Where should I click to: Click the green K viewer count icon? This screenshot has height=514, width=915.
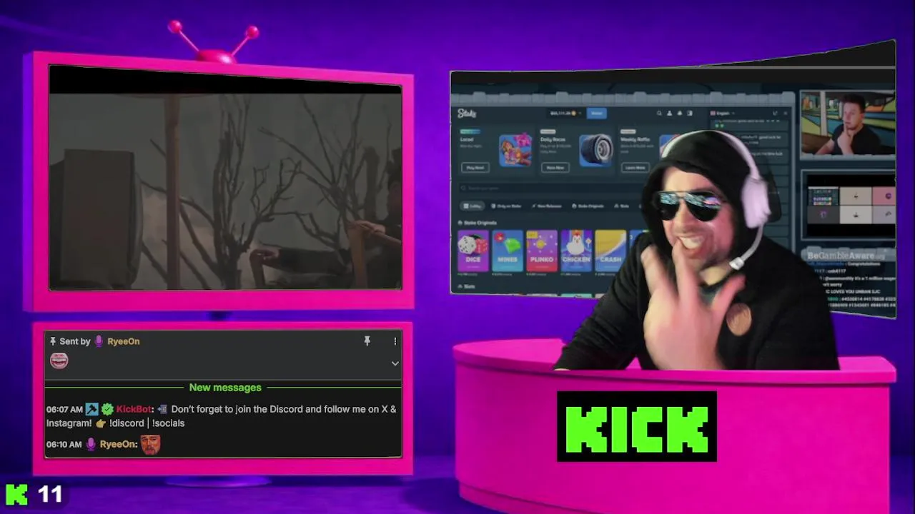(x=16, y=494)
